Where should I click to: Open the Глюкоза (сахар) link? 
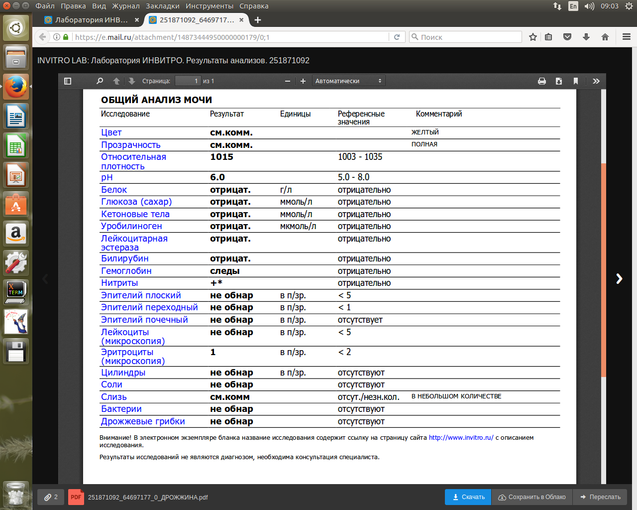coord(136,202)
